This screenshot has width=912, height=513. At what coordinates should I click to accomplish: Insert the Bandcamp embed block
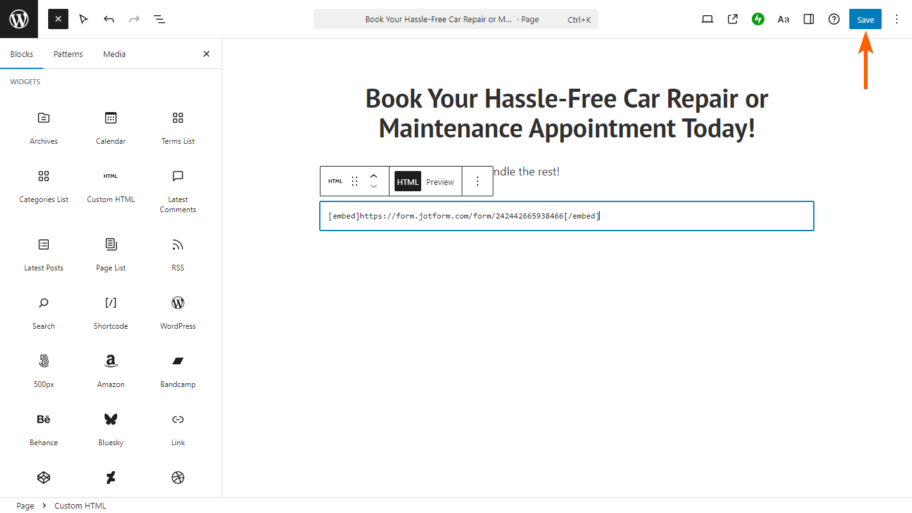point(178,371)
